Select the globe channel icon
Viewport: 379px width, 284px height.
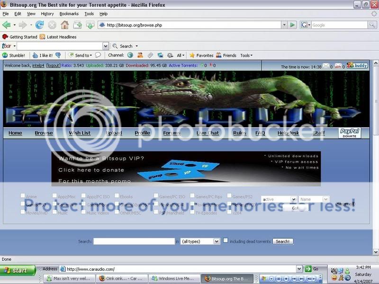click(130, 55)
